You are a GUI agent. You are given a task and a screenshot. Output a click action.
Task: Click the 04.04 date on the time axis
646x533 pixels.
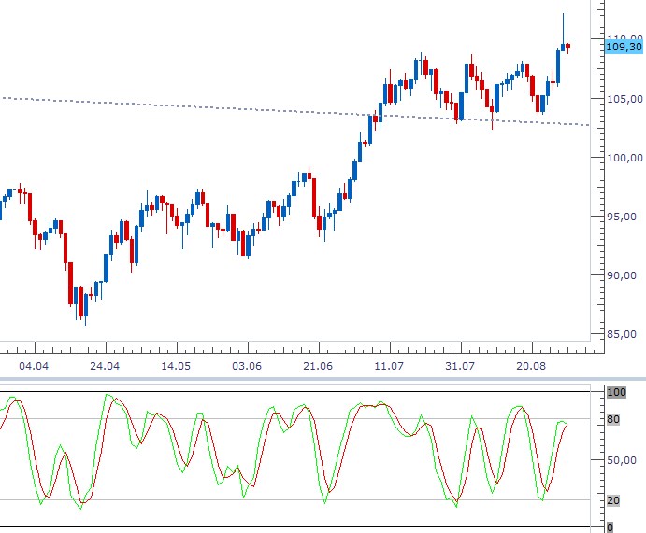click(33, 366)
